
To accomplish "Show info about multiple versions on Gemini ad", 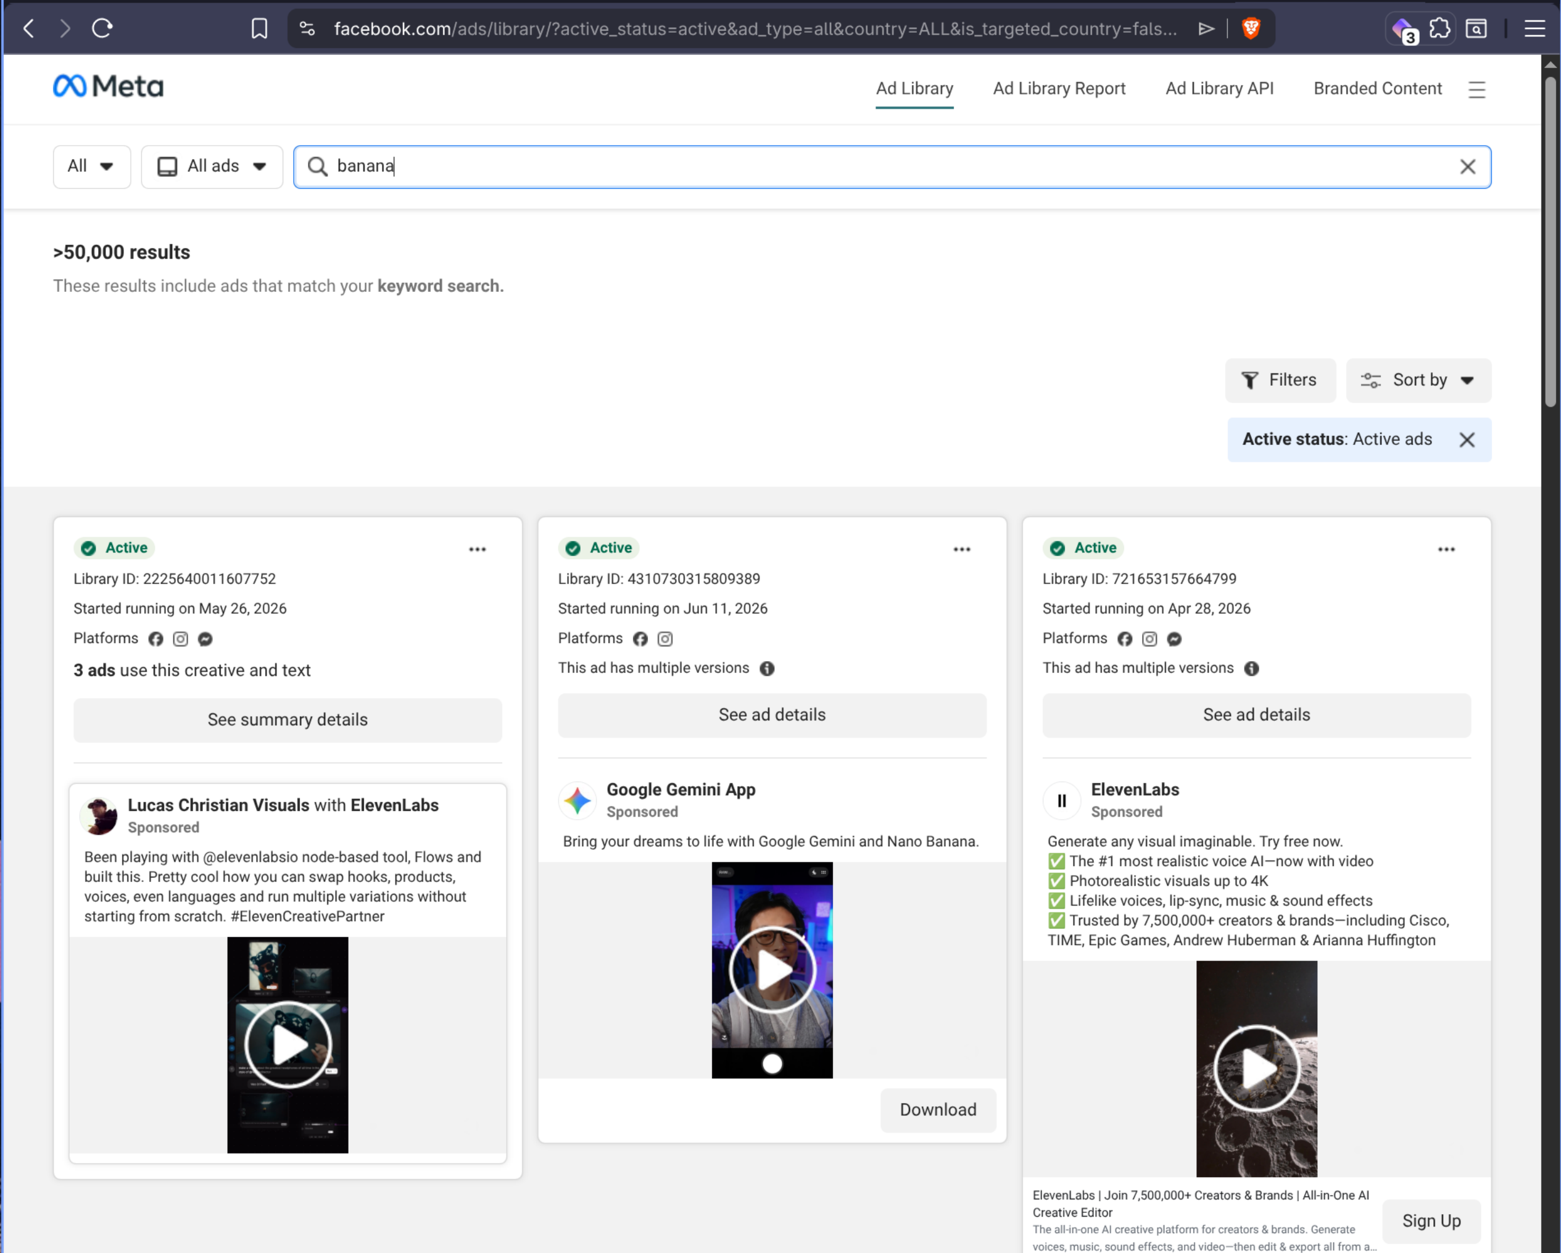I will [767, 668].
